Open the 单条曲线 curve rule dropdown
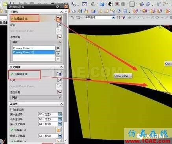Viewport: 172px width, 144px height. pyautogui.click(x=113, y=17)
